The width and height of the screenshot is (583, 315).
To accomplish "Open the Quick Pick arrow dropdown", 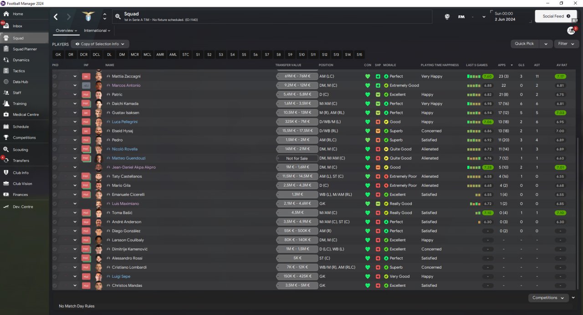I will [546, 44].
